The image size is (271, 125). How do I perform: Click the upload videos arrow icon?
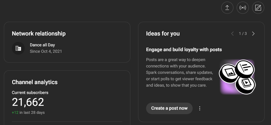[227, 8]
